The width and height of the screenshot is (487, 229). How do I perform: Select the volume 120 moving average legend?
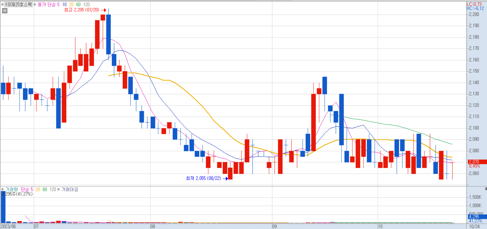pos(53,189)
